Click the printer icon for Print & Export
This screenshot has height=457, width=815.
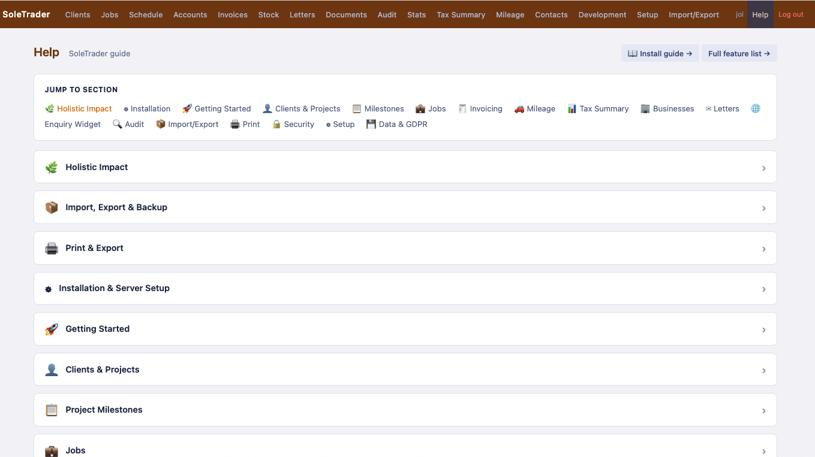point(52,249)
